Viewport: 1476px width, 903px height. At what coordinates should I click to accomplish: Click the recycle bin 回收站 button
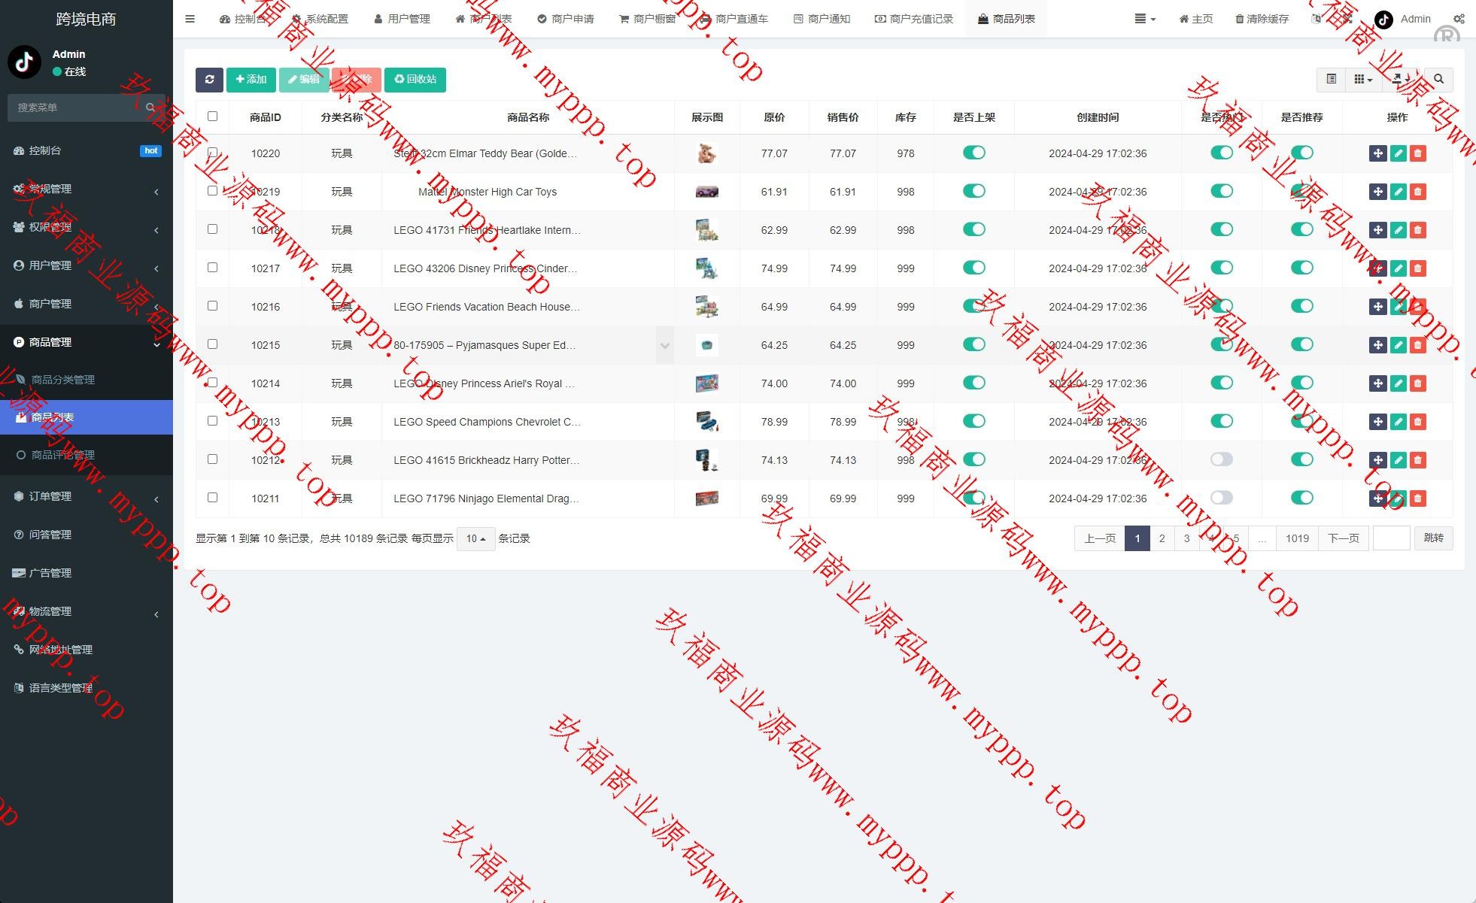(x=415, y=80)
